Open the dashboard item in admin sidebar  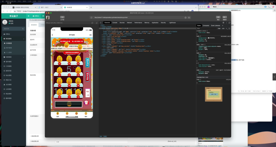click(13, 34)
